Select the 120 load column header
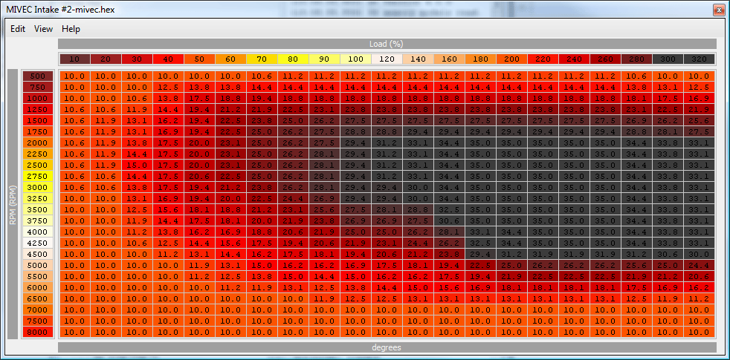The image size is (730, 360). click(x=387, y=59)
